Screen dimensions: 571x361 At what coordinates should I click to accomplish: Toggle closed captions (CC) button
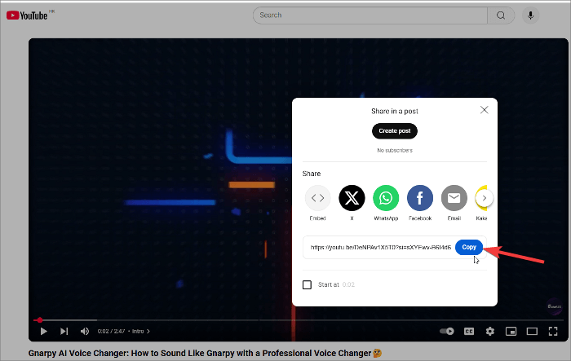coord(469,332)
